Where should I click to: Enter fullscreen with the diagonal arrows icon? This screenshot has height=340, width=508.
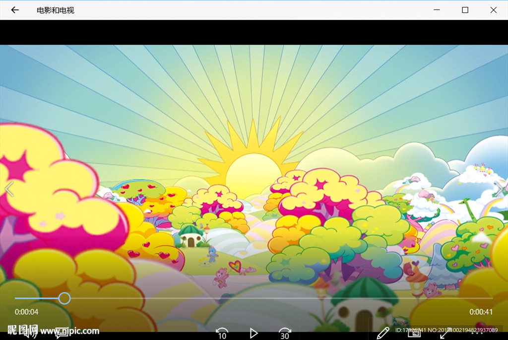445,334
